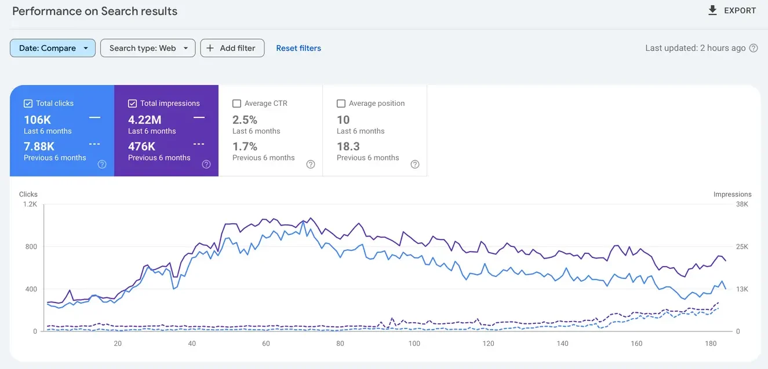Click the Last updated: 2 hours ago text
This screenshot has height=369, width=768.
click(696, 48)
